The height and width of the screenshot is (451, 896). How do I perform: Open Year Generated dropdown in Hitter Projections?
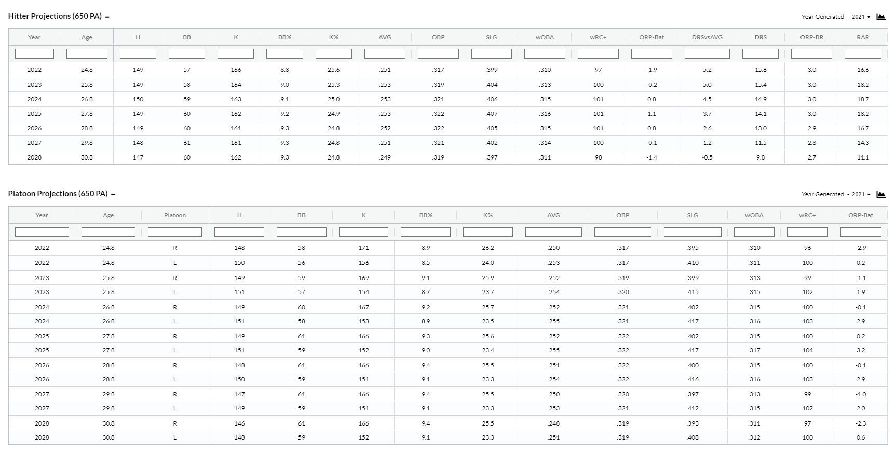click(861, 17)
